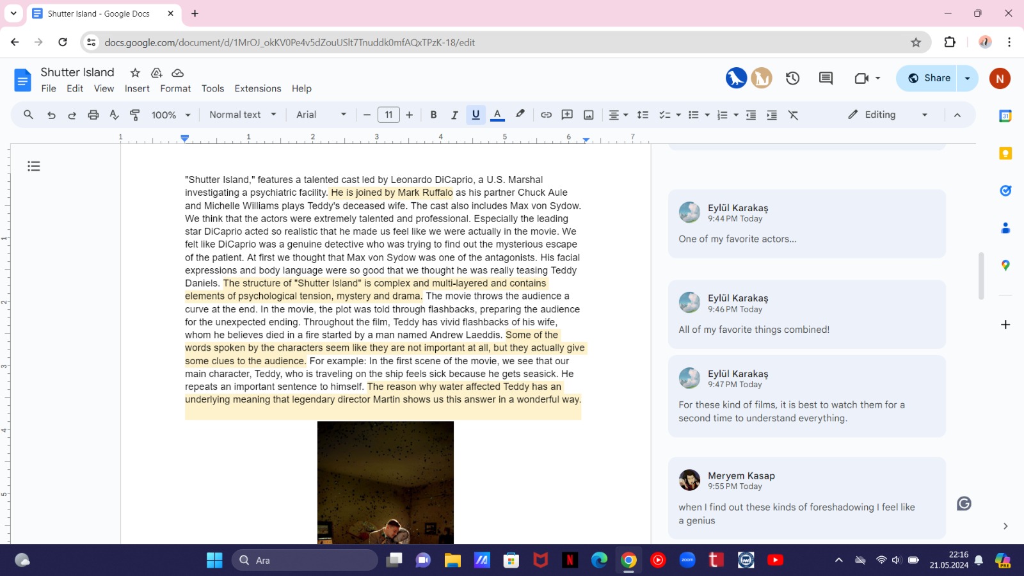
Task: Increase paragraph indent
Action: 772,115
